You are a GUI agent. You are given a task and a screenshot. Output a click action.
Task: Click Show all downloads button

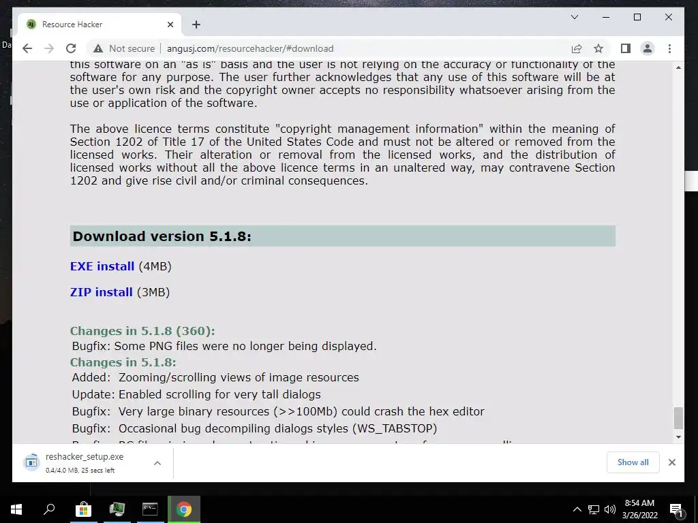coord(633,462)
